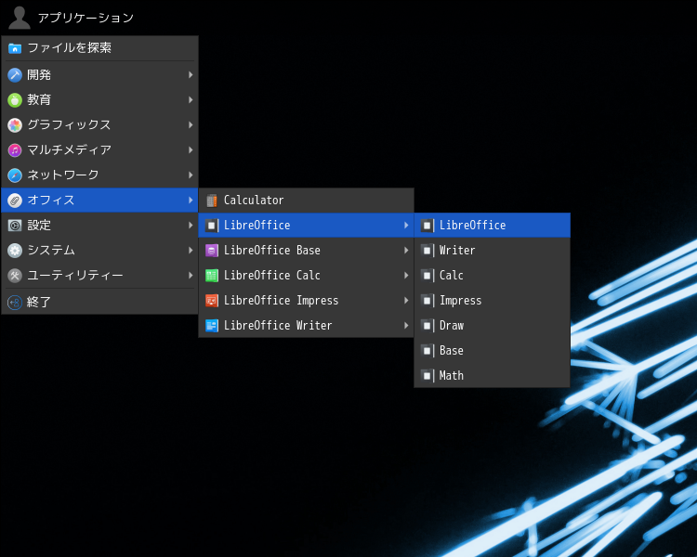Click the icon next to Draw entry

click(427, 326)
